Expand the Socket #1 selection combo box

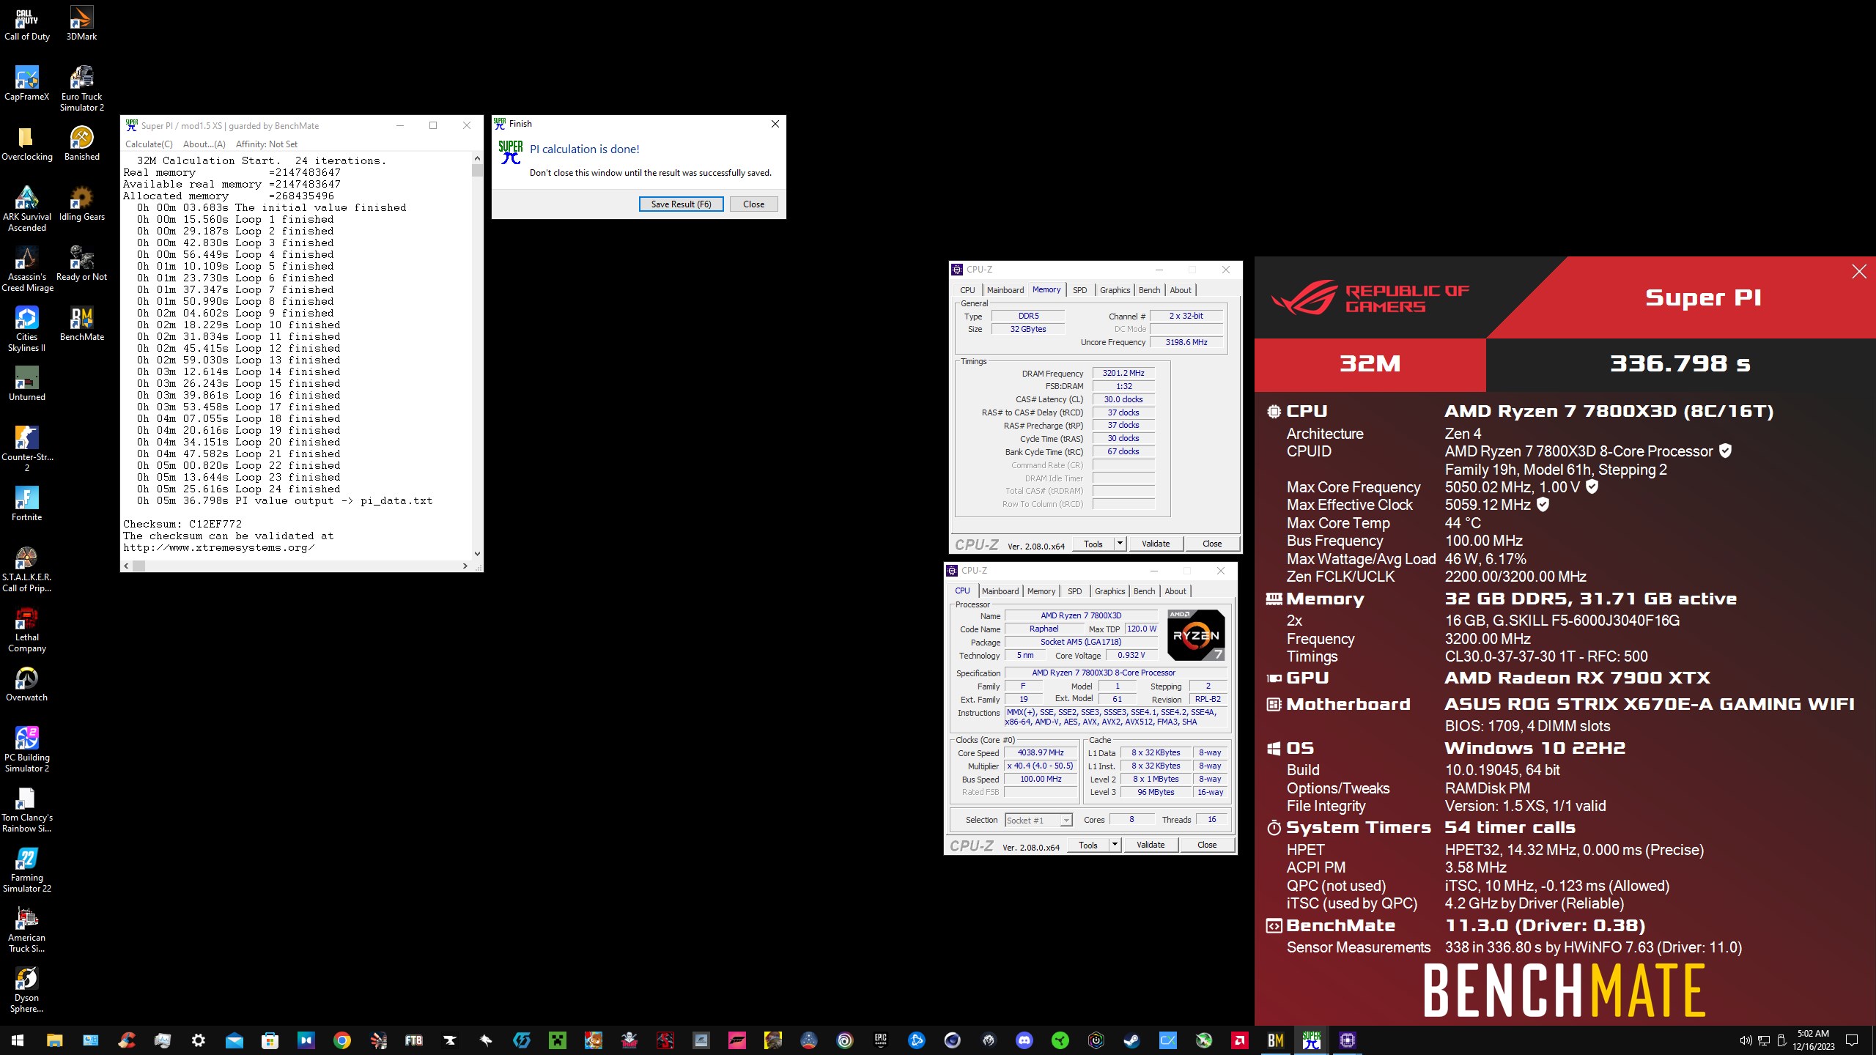click(x=1038, y=820)
